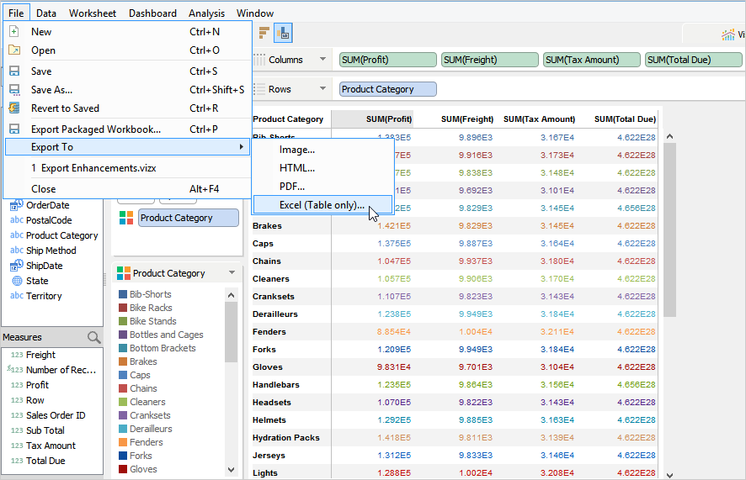Open the Rows shelf dropdown arrow
The height and width of the screenshot is (480, 746).
pos(323,89)
